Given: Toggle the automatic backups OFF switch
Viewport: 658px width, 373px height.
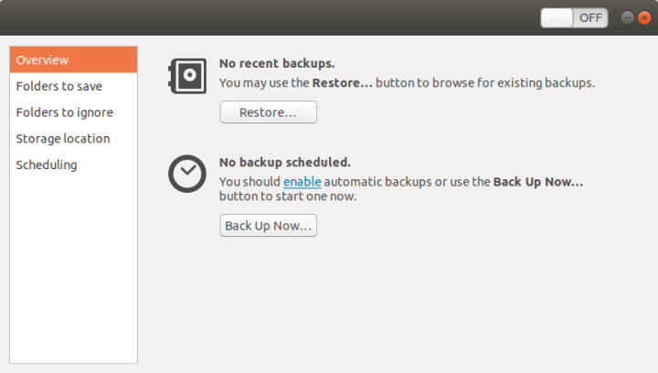Looking at the screenshot, I should click(x=574, y=17).
